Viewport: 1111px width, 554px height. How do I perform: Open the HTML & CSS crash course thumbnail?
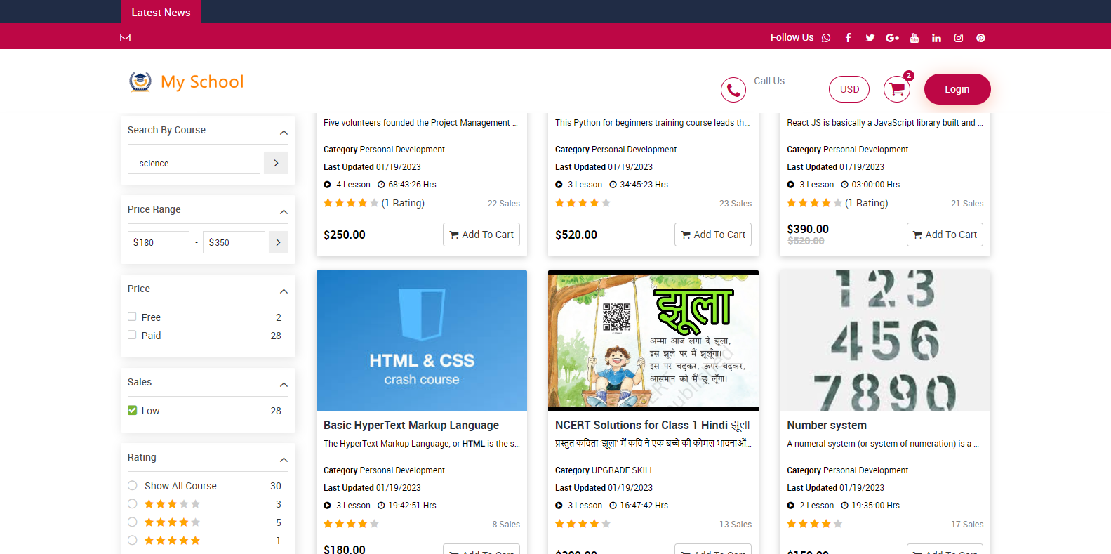[421, 341]
